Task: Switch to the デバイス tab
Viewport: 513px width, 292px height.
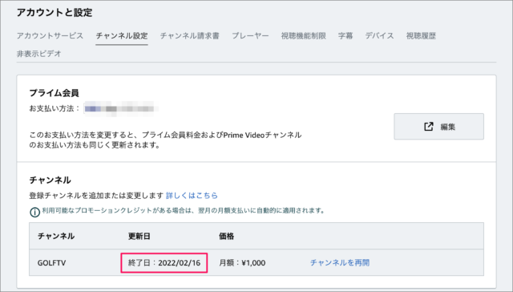Action: tap(379, 35)
